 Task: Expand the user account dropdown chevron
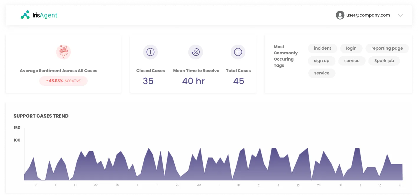coord(400,15)
